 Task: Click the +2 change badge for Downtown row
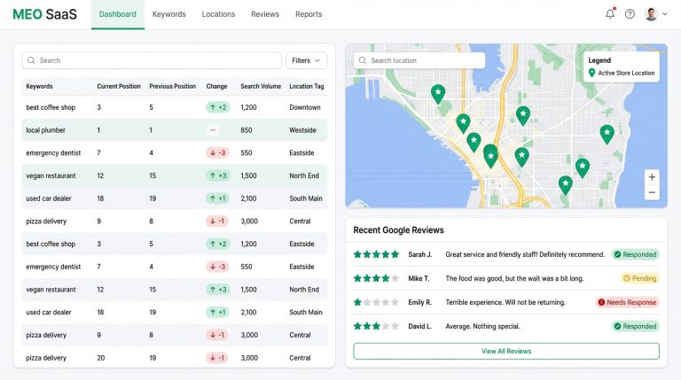[x=217, y=107]
